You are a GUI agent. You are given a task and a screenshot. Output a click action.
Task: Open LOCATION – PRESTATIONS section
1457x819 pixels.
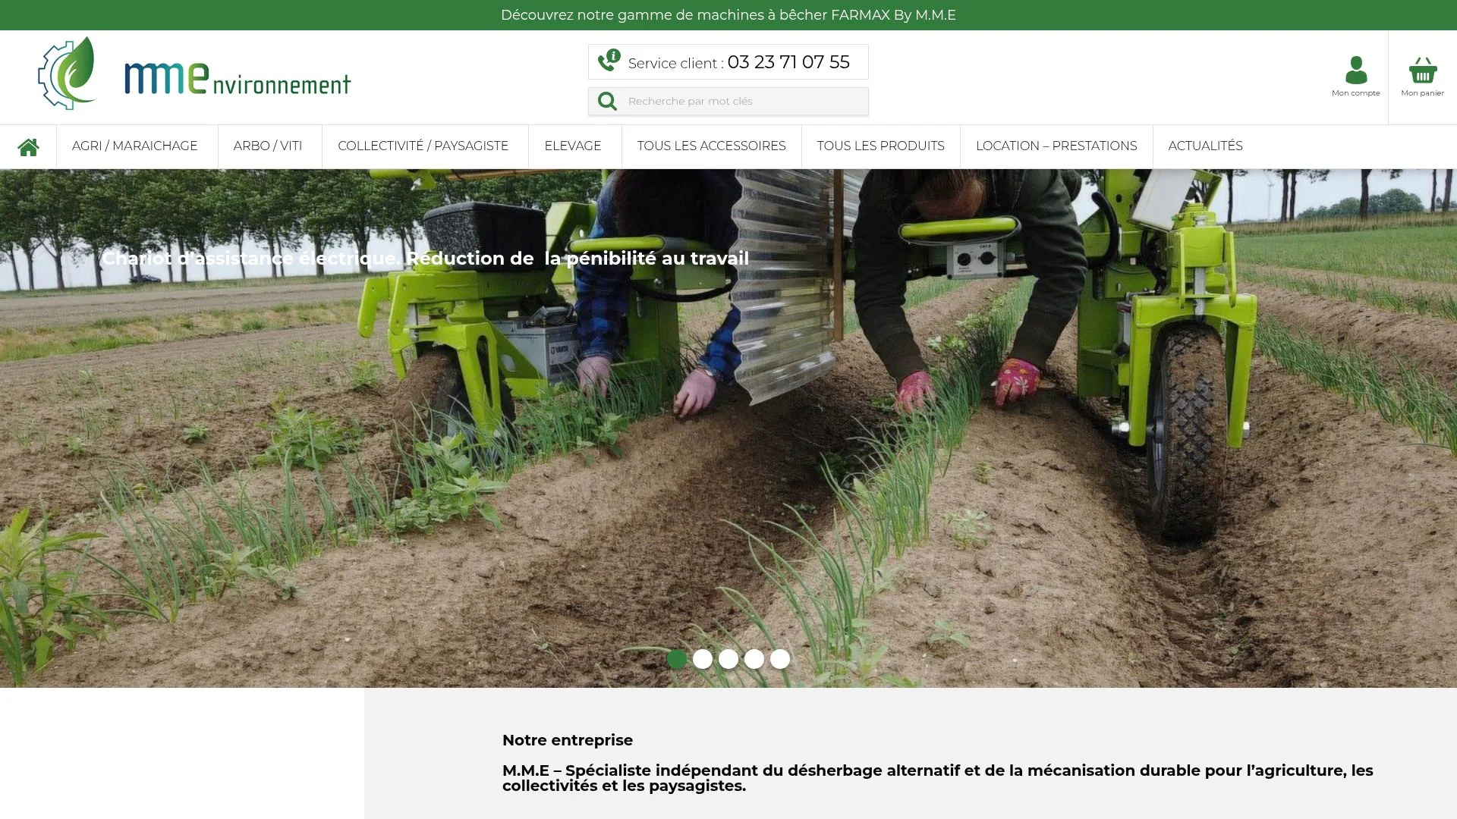coord(1057,146)
